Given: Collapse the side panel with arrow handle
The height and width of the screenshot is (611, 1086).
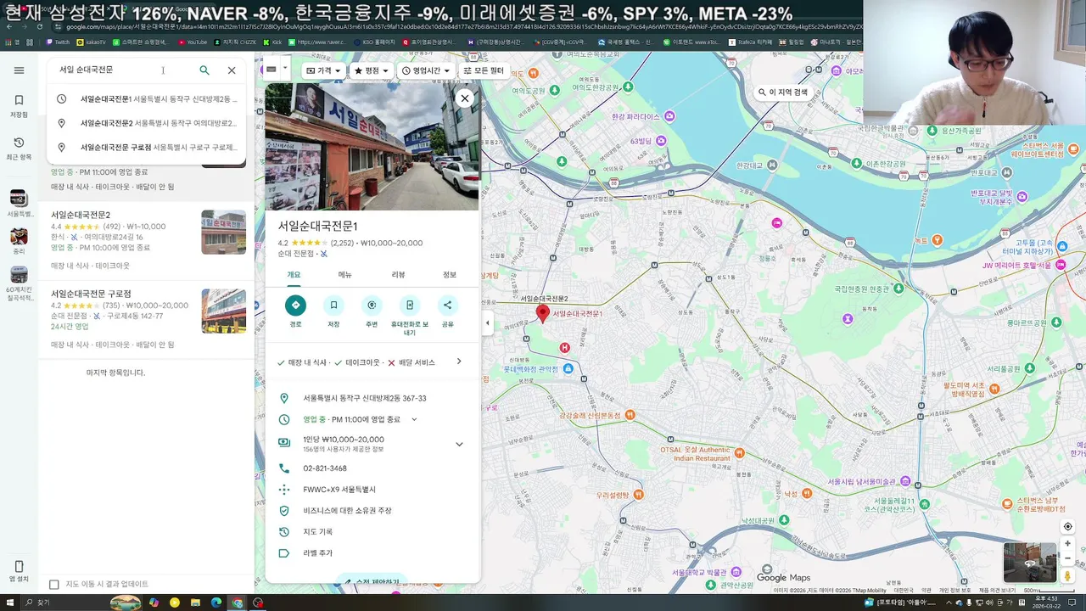Looking at the screenshot, I should click(x=487, y=323).
